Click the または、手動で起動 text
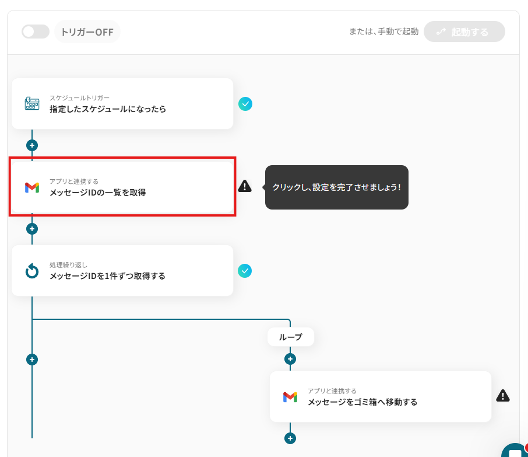 click(384, 32)
